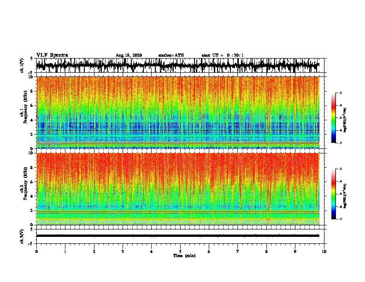The width and height of the screenshot is (365, 282).
Task: Select the "Aug.18, 2020" date label
Action: tap(129, 55)
